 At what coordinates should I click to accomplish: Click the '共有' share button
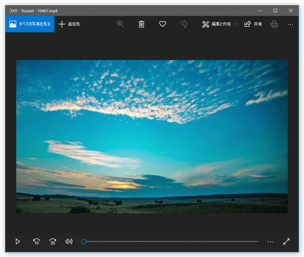click(x=253, y=24)
